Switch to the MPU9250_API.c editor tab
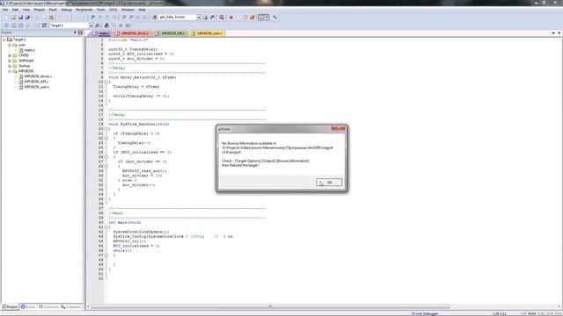The image size is (563, 316). pos(170,33)
